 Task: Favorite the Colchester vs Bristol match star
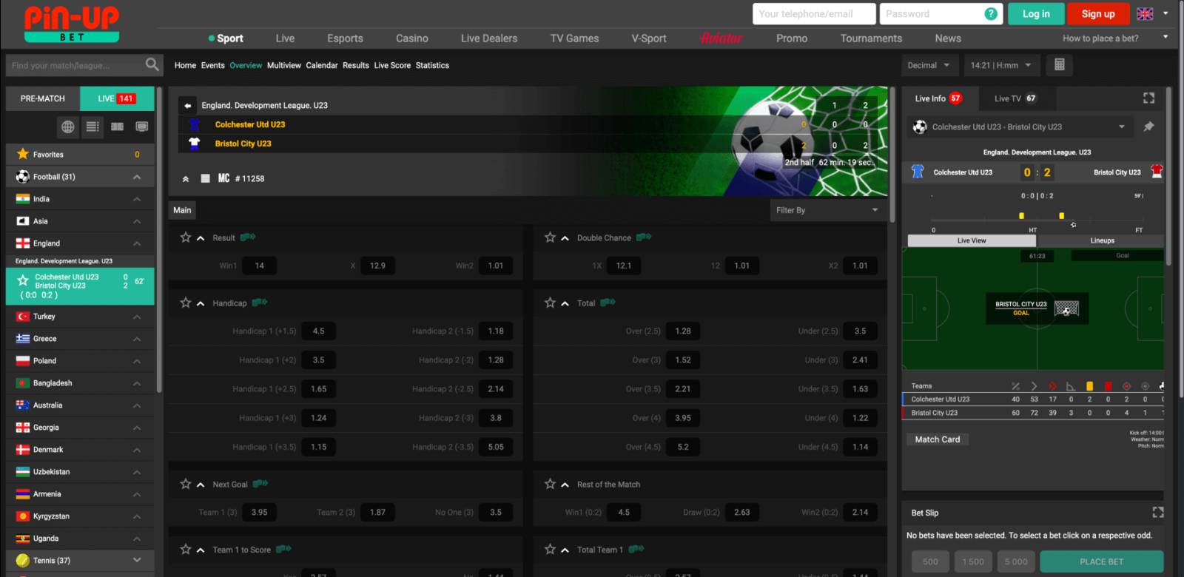point(23,280)
